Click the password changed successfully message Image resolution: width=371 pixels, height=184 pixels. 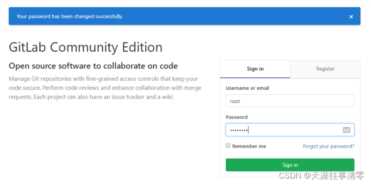click(70, 17)
